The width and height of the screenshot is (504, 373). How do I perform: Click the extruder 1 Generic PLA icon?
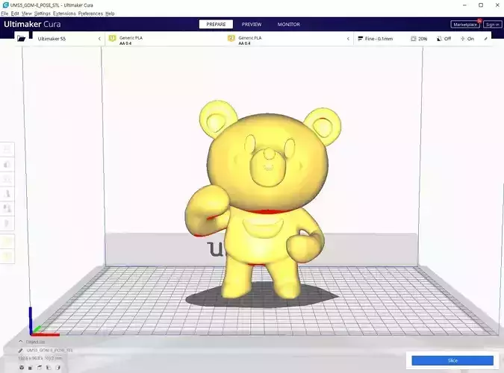(x=112, y=39)
